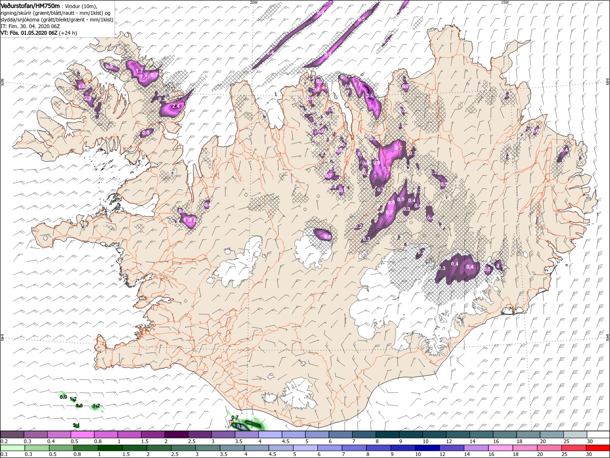Pick the red lower scale swatch labeled 30
Image resolution: width=610 pixels, height=458 pixels.
click(598, 448)
